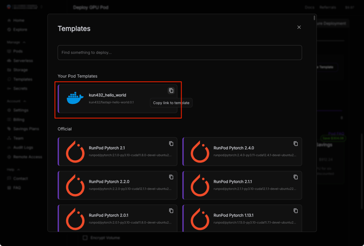This screenshot has height=246, width=364.
Task: Close the Templates dialog
Action: (x=299, y=27)
